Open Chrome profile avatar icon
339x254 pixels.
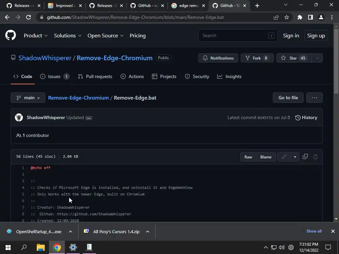point(321,17)
